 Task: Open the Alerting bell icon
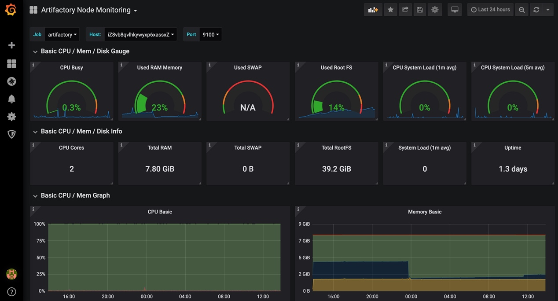(11, 99)
